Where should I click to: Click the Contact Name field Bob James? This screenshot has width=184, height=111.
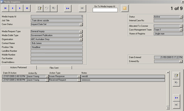pos(57,43)
